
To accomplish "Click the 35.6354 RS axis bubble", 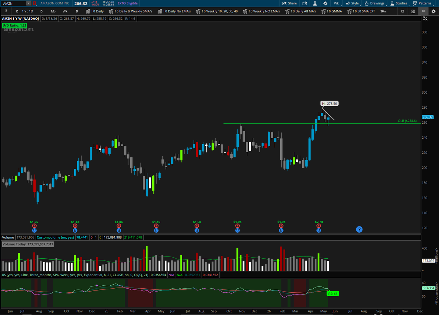I will coord(428,288).
